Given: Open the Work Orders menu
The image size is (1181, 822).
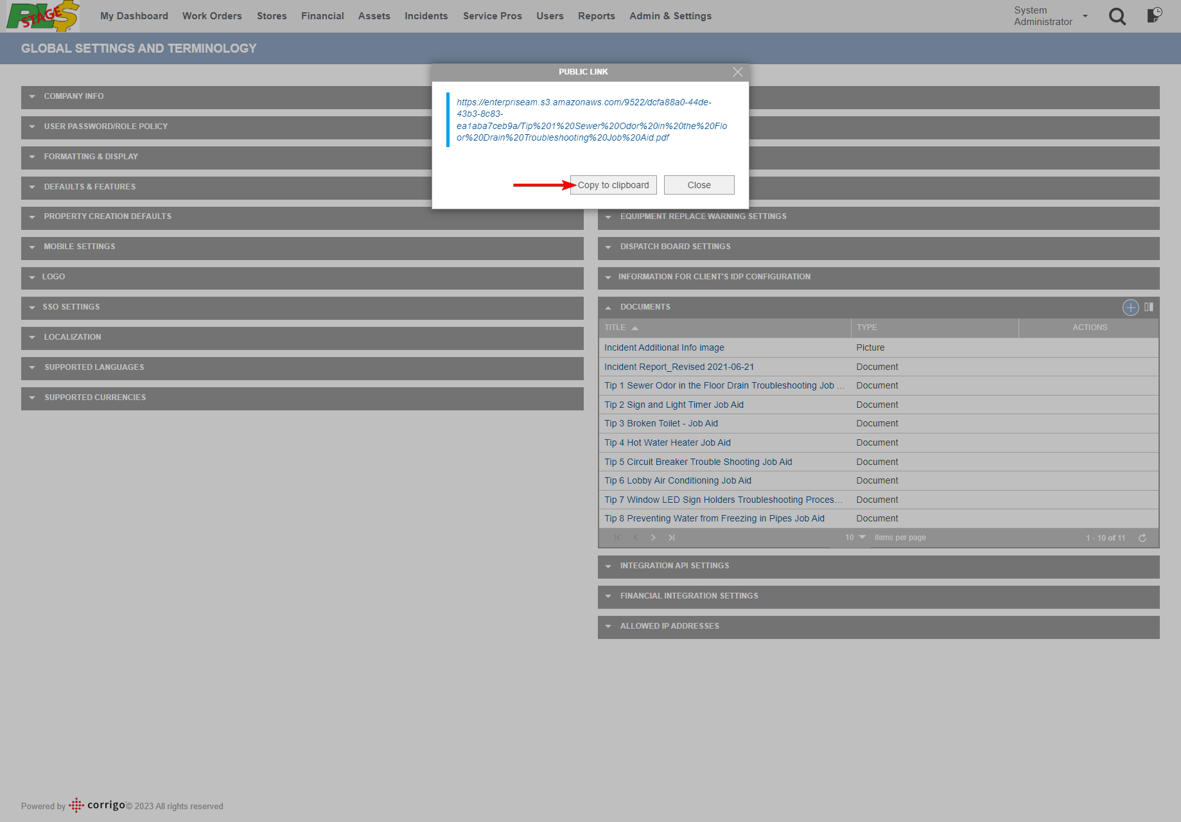Looking at the screenshot, I should (x=212, y=16).
